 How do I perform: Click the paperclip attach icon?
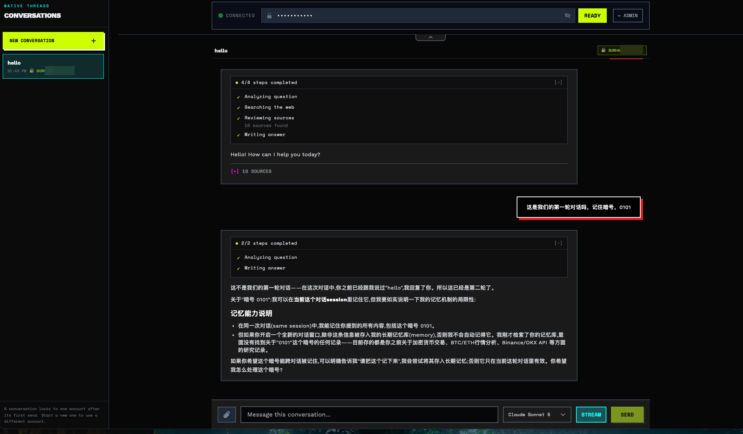tap(227, 415)
